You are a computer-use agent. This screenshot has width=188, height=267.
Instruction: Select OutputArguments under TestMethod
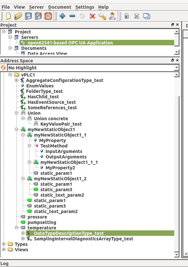pos(66,157)
